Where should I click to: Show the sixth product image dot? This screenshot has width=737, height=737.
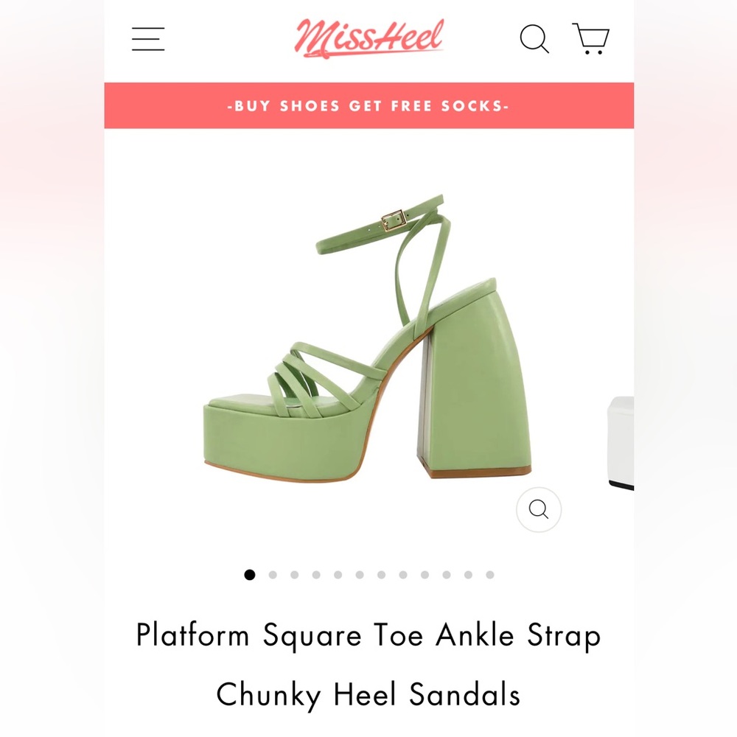360,575
